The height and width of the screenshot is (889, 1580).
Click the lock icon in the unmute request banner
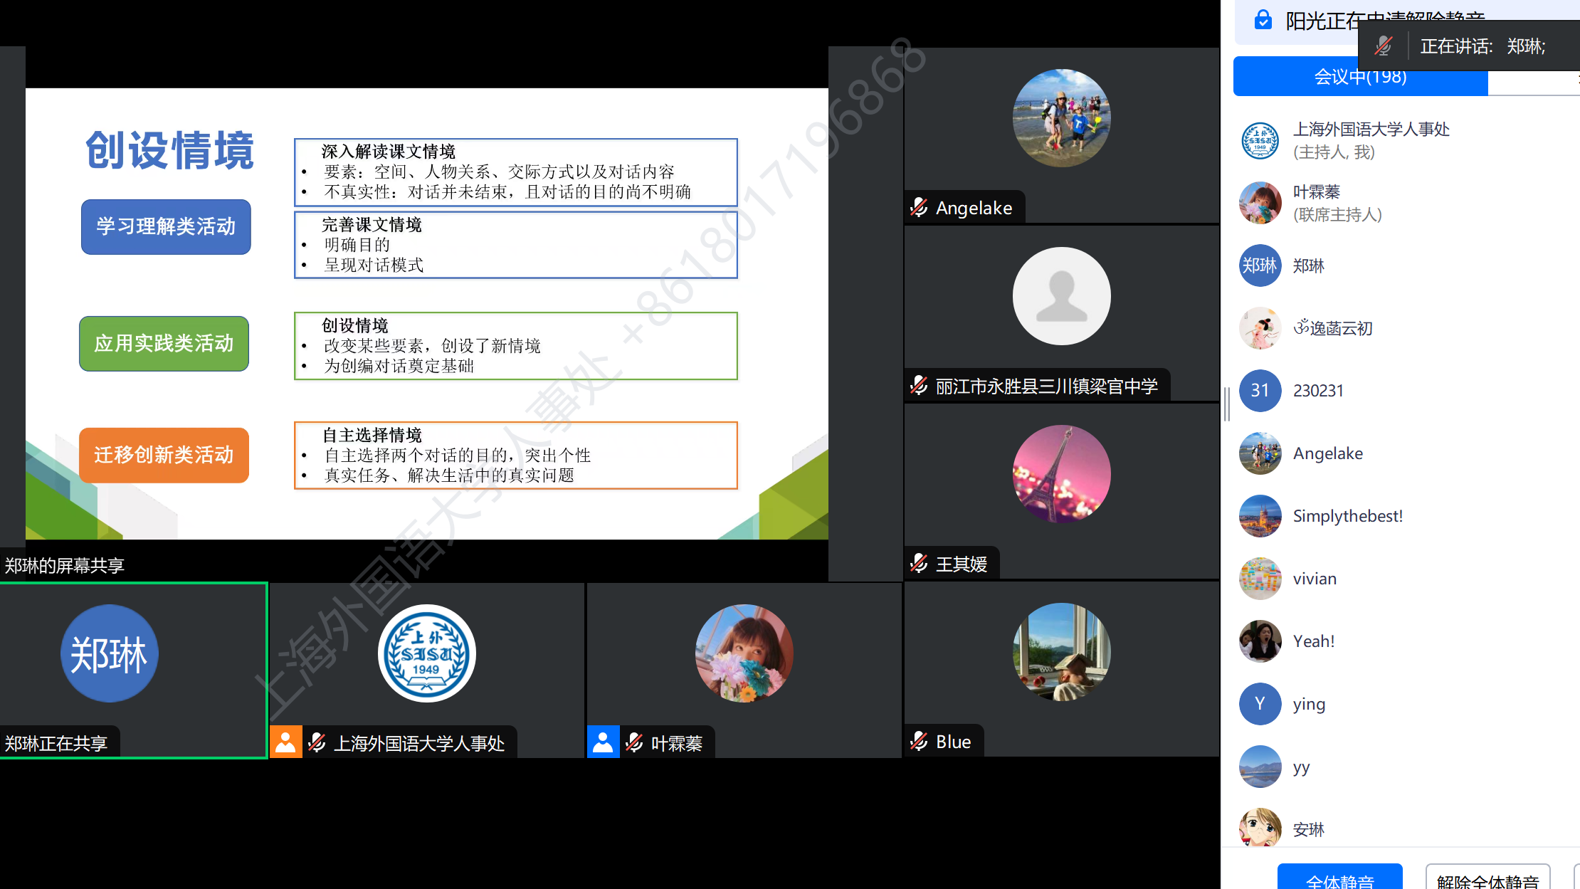1263,20
